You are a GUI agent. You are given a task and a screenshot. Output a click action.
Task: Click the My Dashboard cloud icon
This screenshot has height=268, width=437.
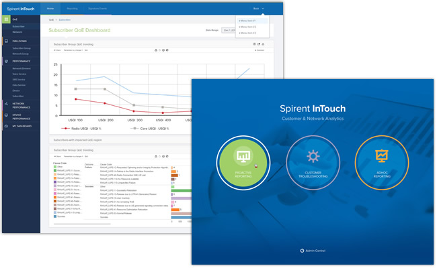click(x=6, y=126)
